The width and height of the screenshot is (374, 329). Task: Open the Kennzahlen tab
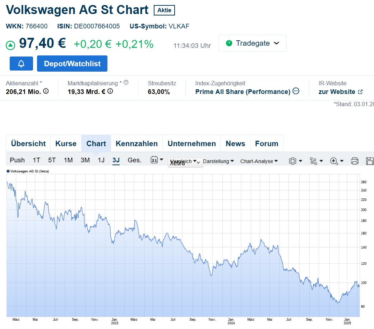pyautogui.click(x=137, y=143)
